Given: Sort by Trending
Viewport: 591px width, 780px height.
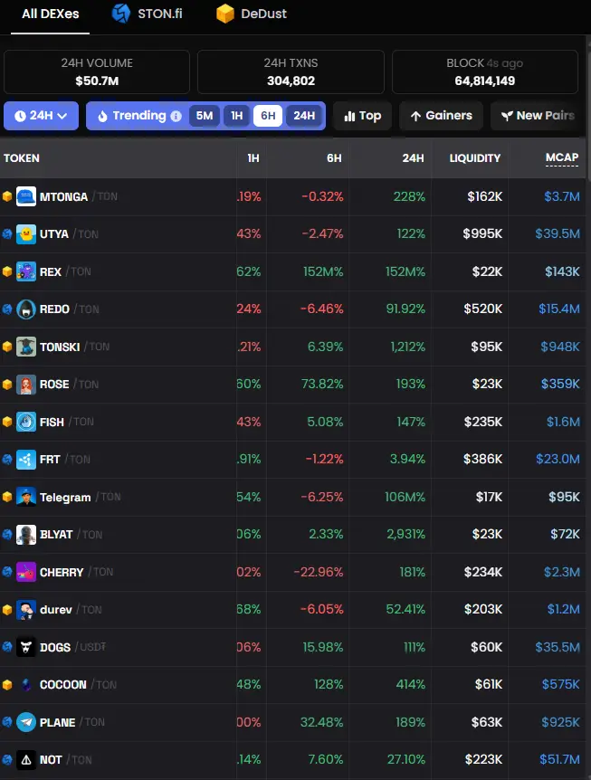Looking at the screenshot, I should [134, 116].
